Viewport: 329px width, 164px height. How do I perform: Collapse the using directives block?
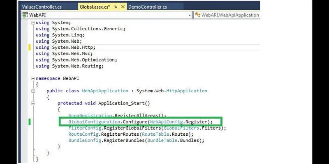tap(33, 22)
